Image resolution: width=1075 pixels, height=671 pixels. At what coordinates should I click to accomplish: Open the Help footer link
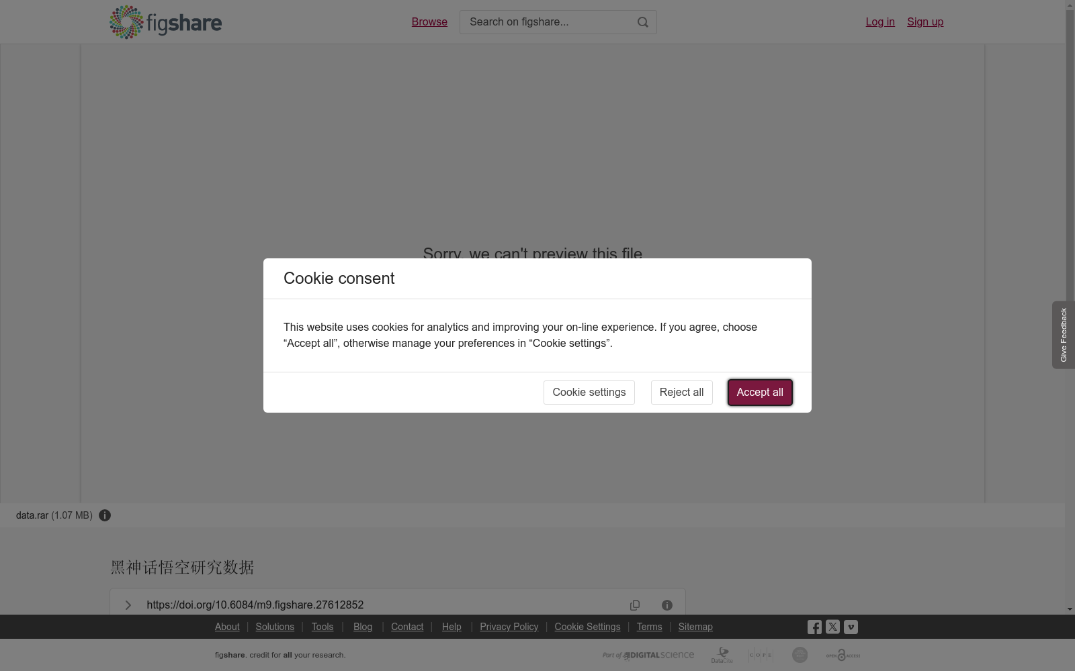tap(451, 627)
